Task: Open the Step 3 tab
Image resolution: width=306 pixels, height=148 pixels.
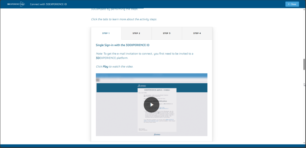Action: [x=166, y=33]
